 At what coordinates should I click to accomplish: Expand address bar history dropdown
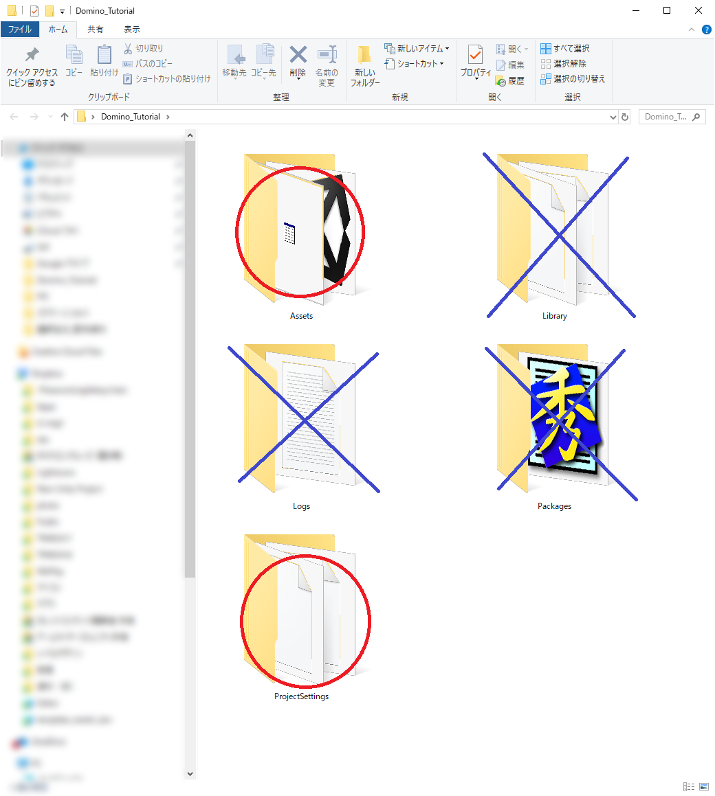613,117
